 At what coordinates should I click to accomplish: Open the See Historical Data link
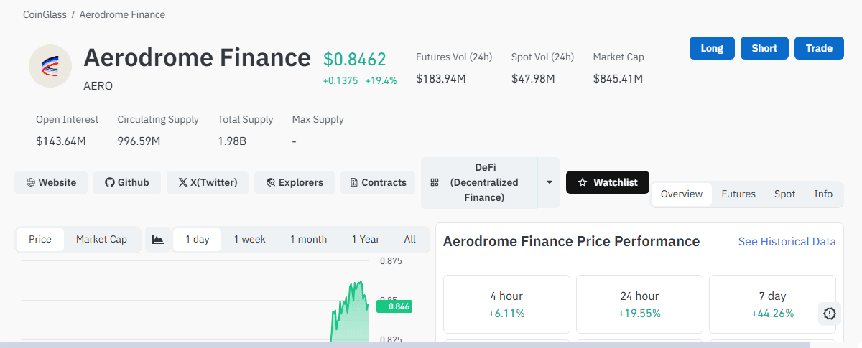787,242
